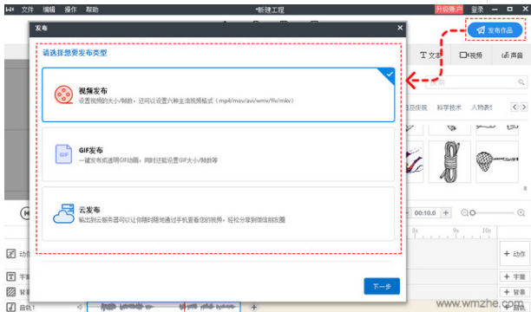This screenshot has height=312, width=531.
Task: Click the cloud server icon
Action: click(63, 213)
